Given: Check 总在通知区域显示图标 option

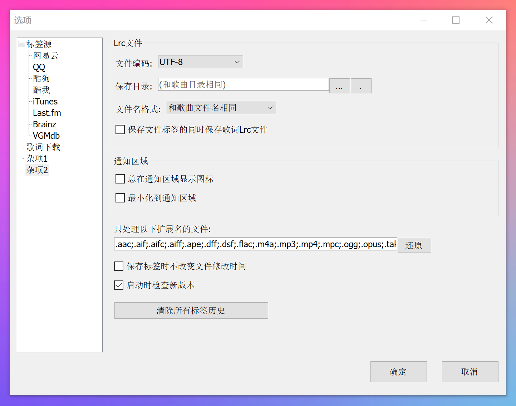Looking at the screenshot, I should [x=120, y=179].
